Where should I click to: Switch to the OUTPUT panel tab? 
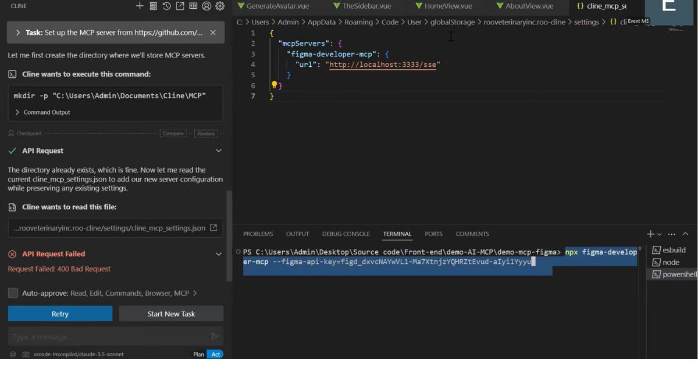tap(297, 234)
